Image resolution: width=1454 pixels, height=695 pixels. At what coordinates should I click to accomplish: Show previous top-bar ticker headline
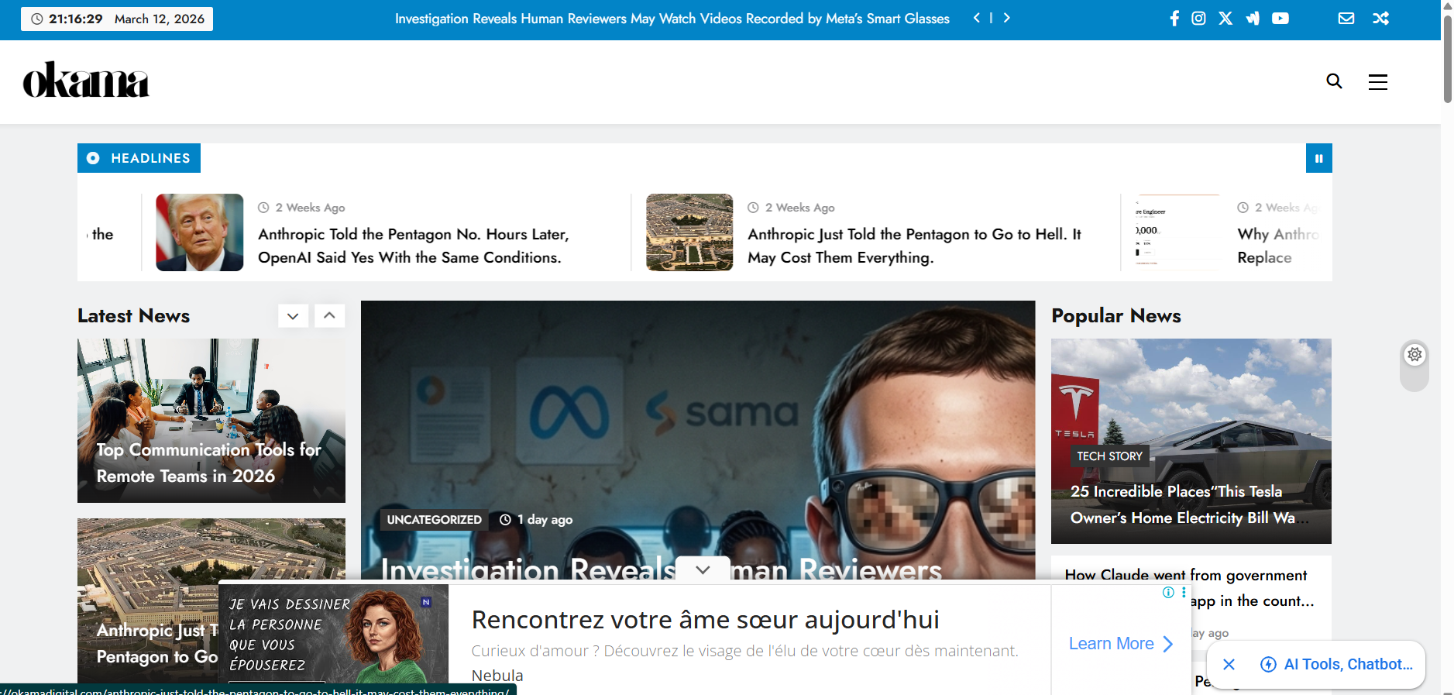[977, 18]
